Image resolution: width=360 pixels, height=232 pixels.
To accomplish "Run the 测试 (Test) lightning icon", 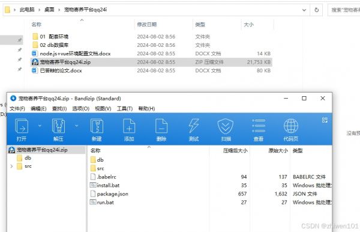I will click(x=194, y=130).
